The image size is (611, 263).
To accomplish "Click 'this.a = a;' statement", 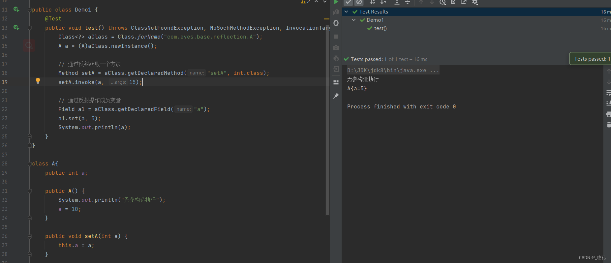I will click(76, 245).
